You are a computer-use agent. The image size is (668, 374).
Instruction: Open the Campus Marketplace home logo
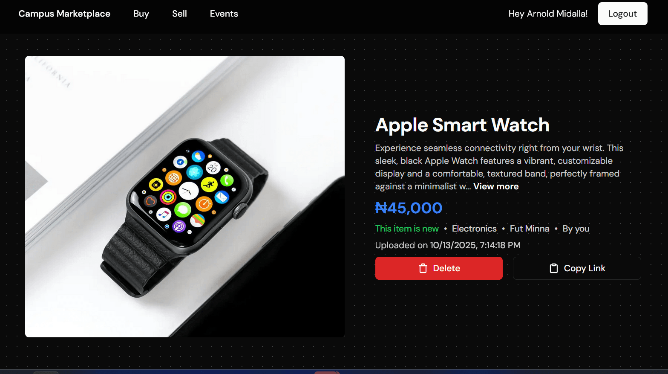click(64, 14)
